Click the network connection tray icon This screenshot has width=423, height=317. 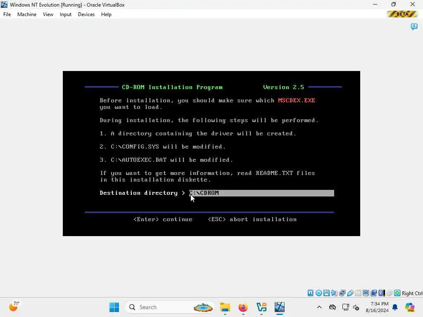click(x=345, y=307)
